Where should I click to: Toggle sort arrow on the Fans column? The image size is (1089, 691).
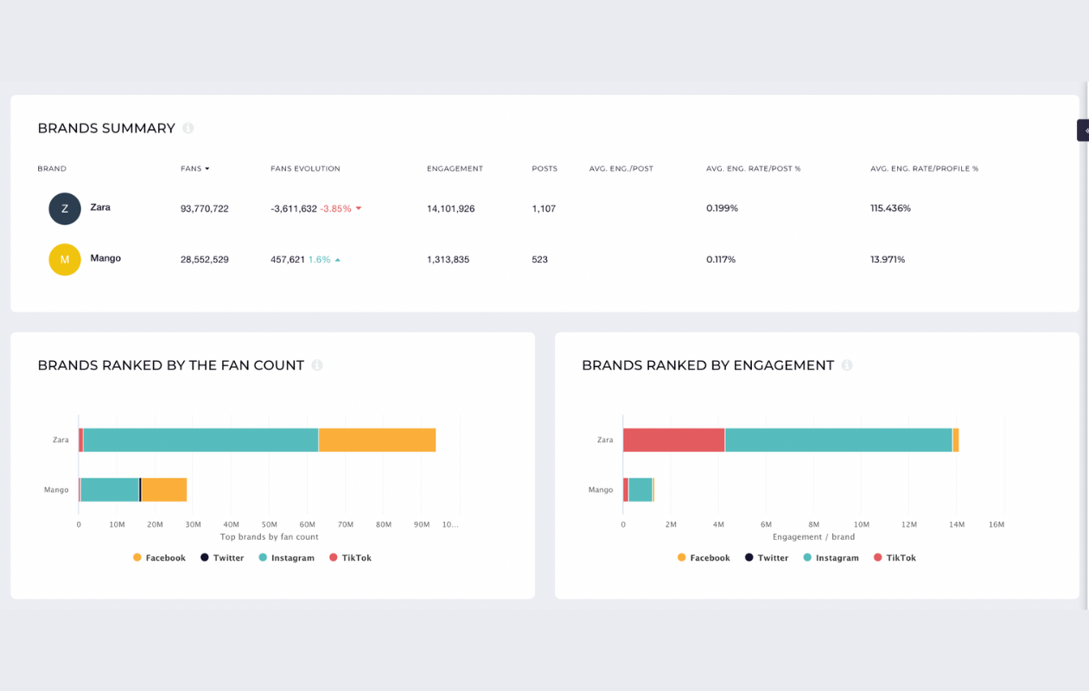pyautogui.click(x=207, y=168)
